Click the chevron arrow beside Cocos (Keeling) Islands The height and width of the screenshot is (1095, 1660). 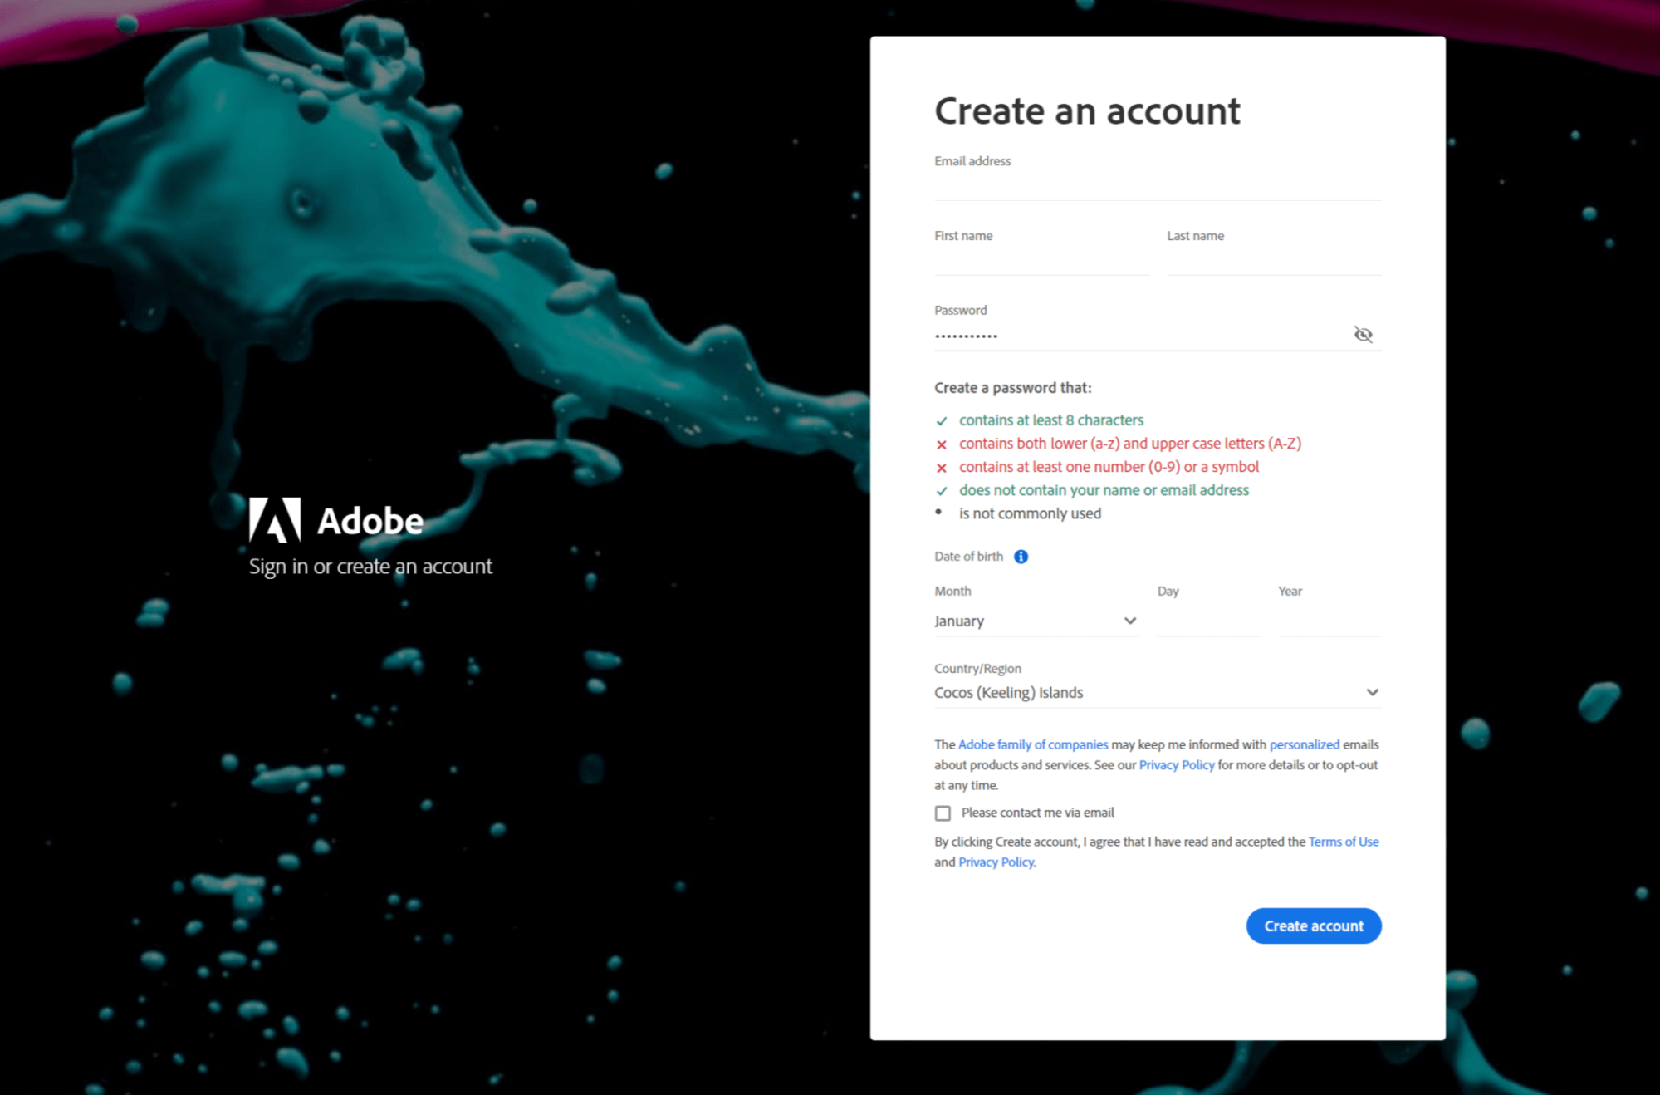pos(1372,693)
